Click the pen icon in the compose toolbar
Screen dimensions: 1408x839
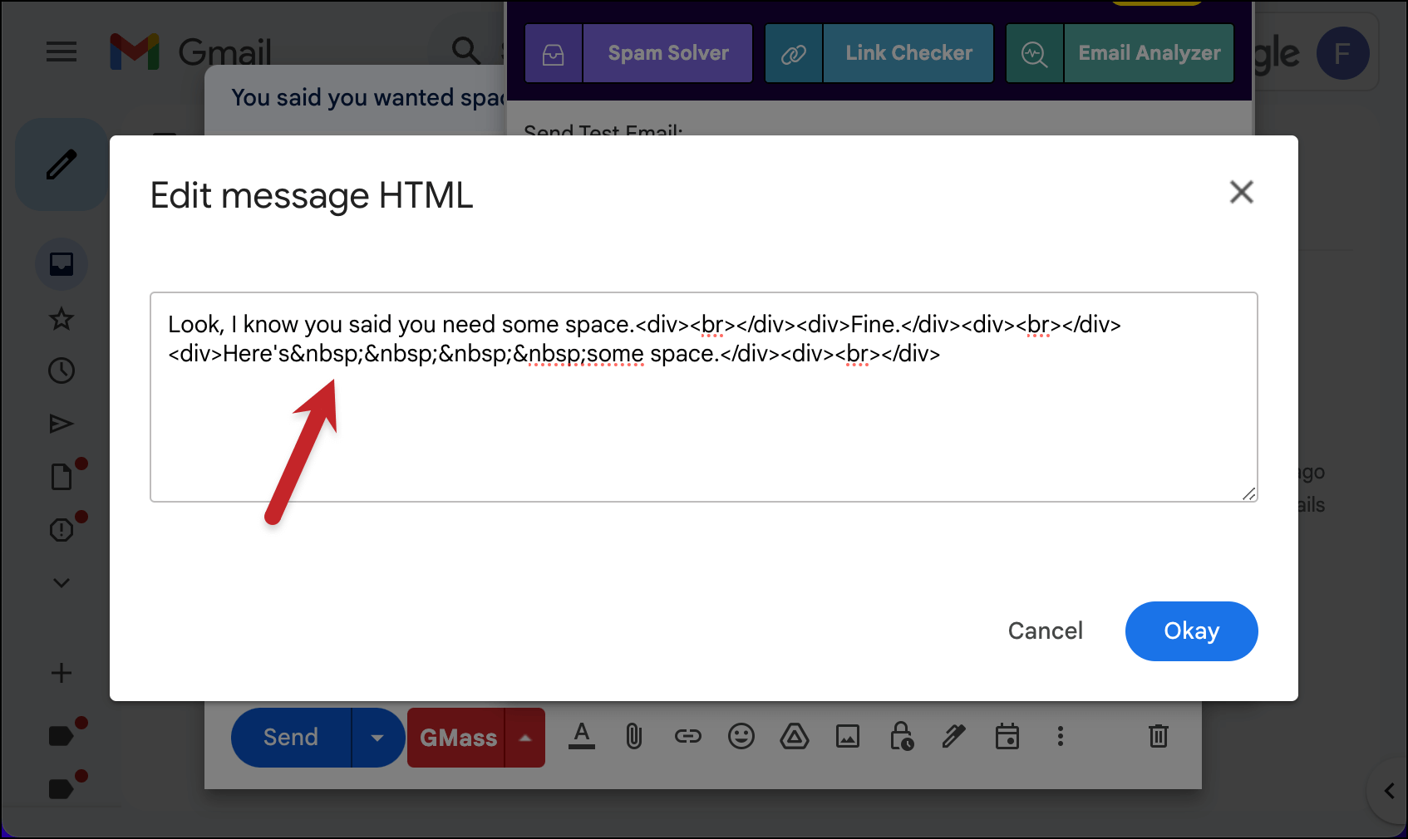coord(954,736)
